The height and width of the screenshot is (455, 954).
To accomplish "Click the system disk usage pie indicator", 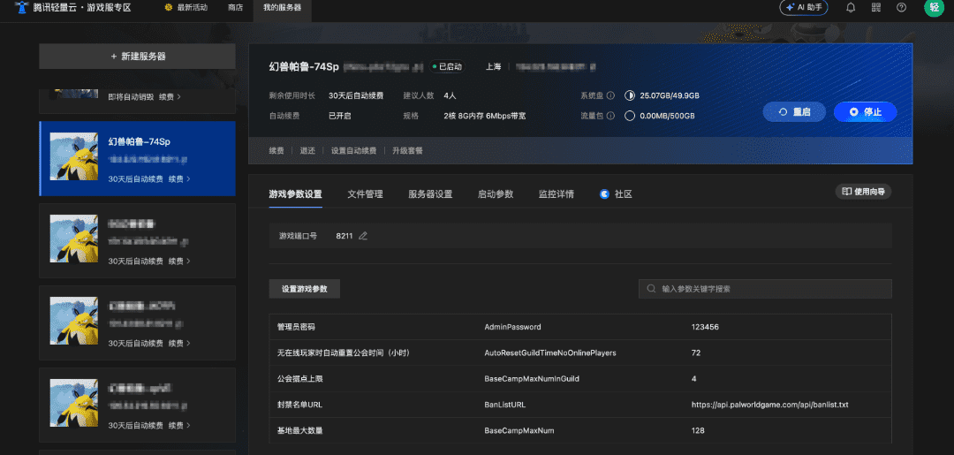I will (x=630, y=95).
